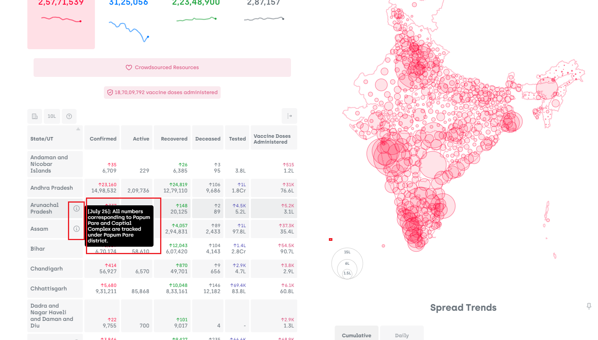Click Andhra Pradesh active value 2,09,736
The height and width of the screenshot is (340, 598).
pos(138,191)
